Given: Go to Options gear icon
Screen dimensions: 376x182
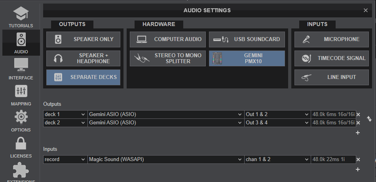Looking at the screenshot, I should [x=21, y=120].
